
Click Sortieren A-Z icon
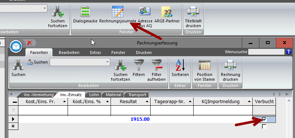pyautogui.click(x=180, y=65)
